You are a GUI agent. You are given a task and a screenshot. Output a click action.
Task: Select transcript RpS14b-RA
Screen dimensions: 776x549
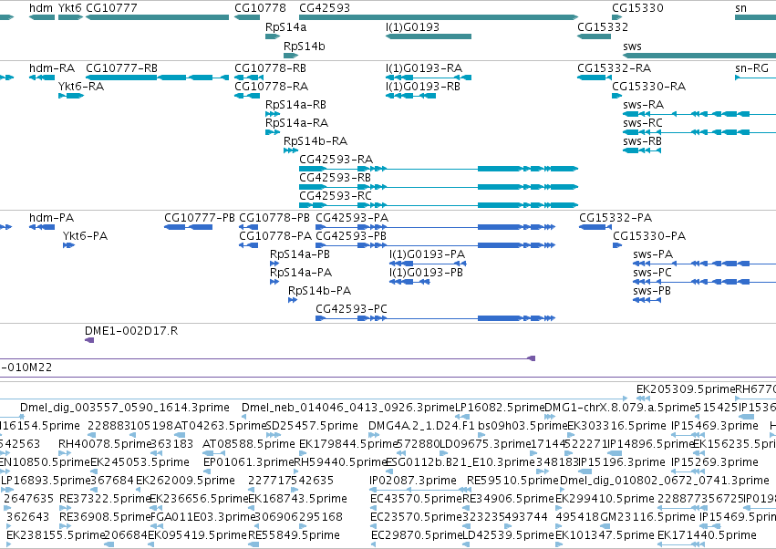pos(316,141)
